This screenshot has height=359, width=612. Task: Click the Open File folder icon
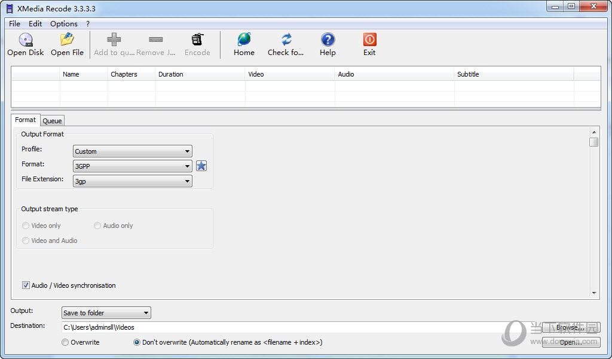coord(67,39)
